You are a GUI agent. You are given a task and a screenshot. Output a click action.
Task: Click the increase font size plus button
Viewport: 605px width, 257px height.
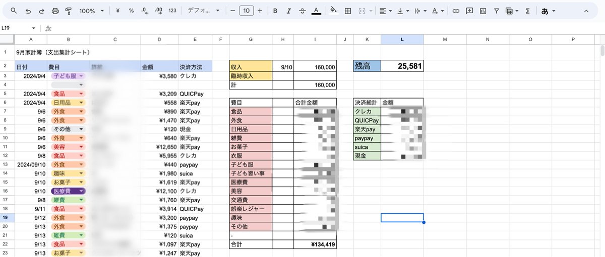click(260, 11)
